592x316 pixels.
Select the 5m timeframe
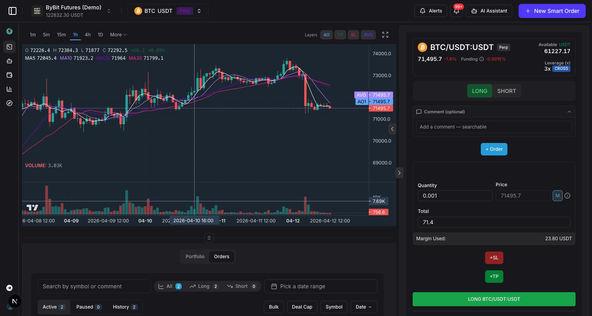[46, 35]
